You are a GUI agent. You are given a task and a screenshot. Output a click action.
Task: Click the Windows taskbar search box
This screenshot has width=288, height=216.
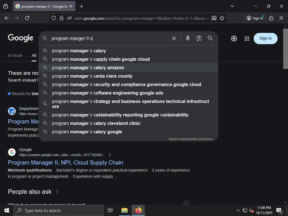58,210
